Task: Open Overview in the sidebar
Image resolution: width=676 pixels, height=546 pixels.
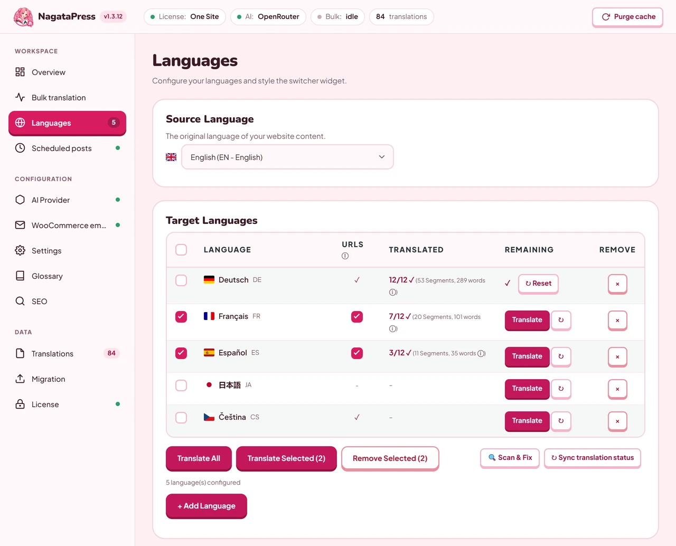Action: click(67, 72)
